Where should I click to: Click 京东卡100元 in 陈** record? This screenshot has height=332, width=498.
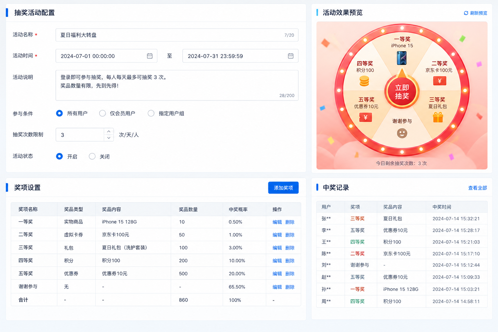point(397,254)
